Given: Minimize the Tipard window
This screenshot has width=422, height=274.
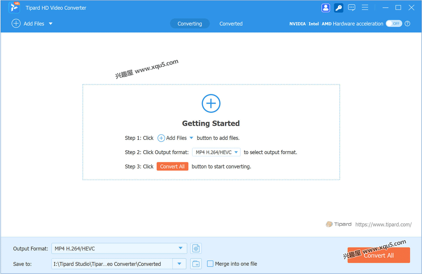Looking at the screenshot, I should (385, 8).
